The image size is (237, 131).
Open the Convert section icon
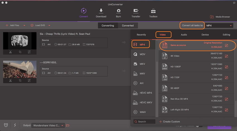point(84,11)
